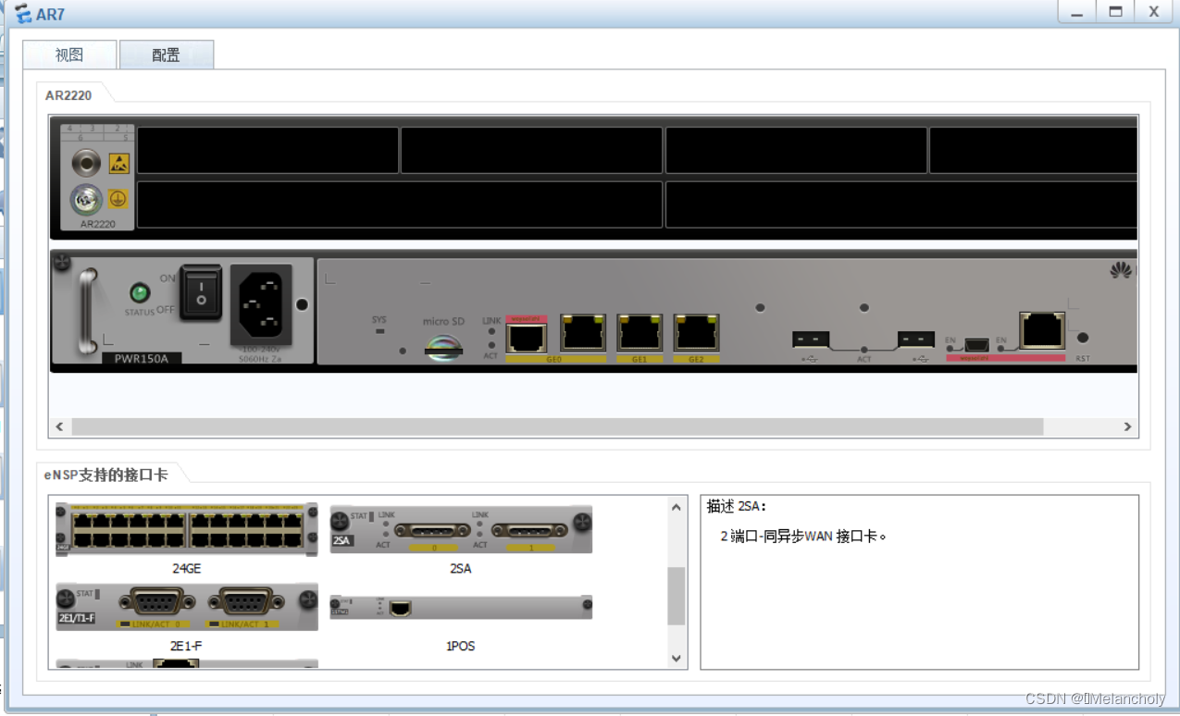
Task: Switch to the 配置 tab
Action: click(166, 55)
